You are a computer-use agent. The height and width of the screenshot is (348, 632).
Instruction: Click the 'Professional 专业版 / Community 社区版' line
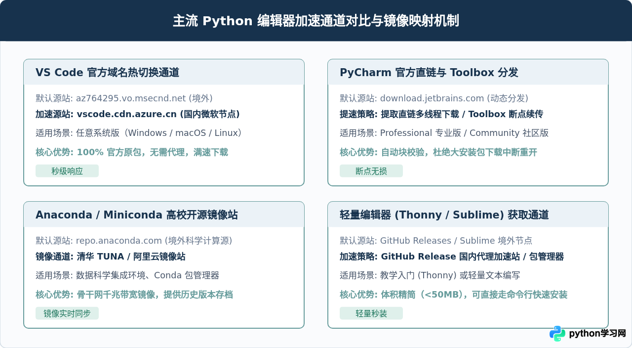pyautogui.click(x=444, y=133)
